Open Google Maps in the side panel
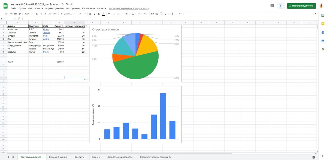Screen dimensions: 327x160 pyautogui.click(x=323, y=49)
